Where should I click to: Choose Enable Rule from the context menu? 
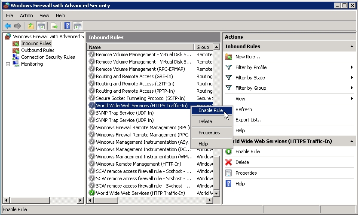click(211, 110)
